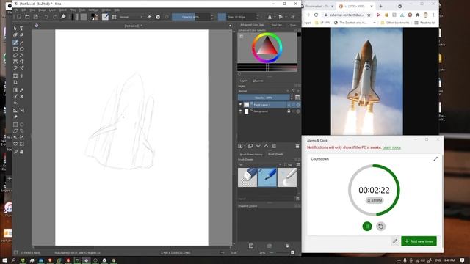Select the Line tool
The image size is (470, 264).
coord(22,43)
